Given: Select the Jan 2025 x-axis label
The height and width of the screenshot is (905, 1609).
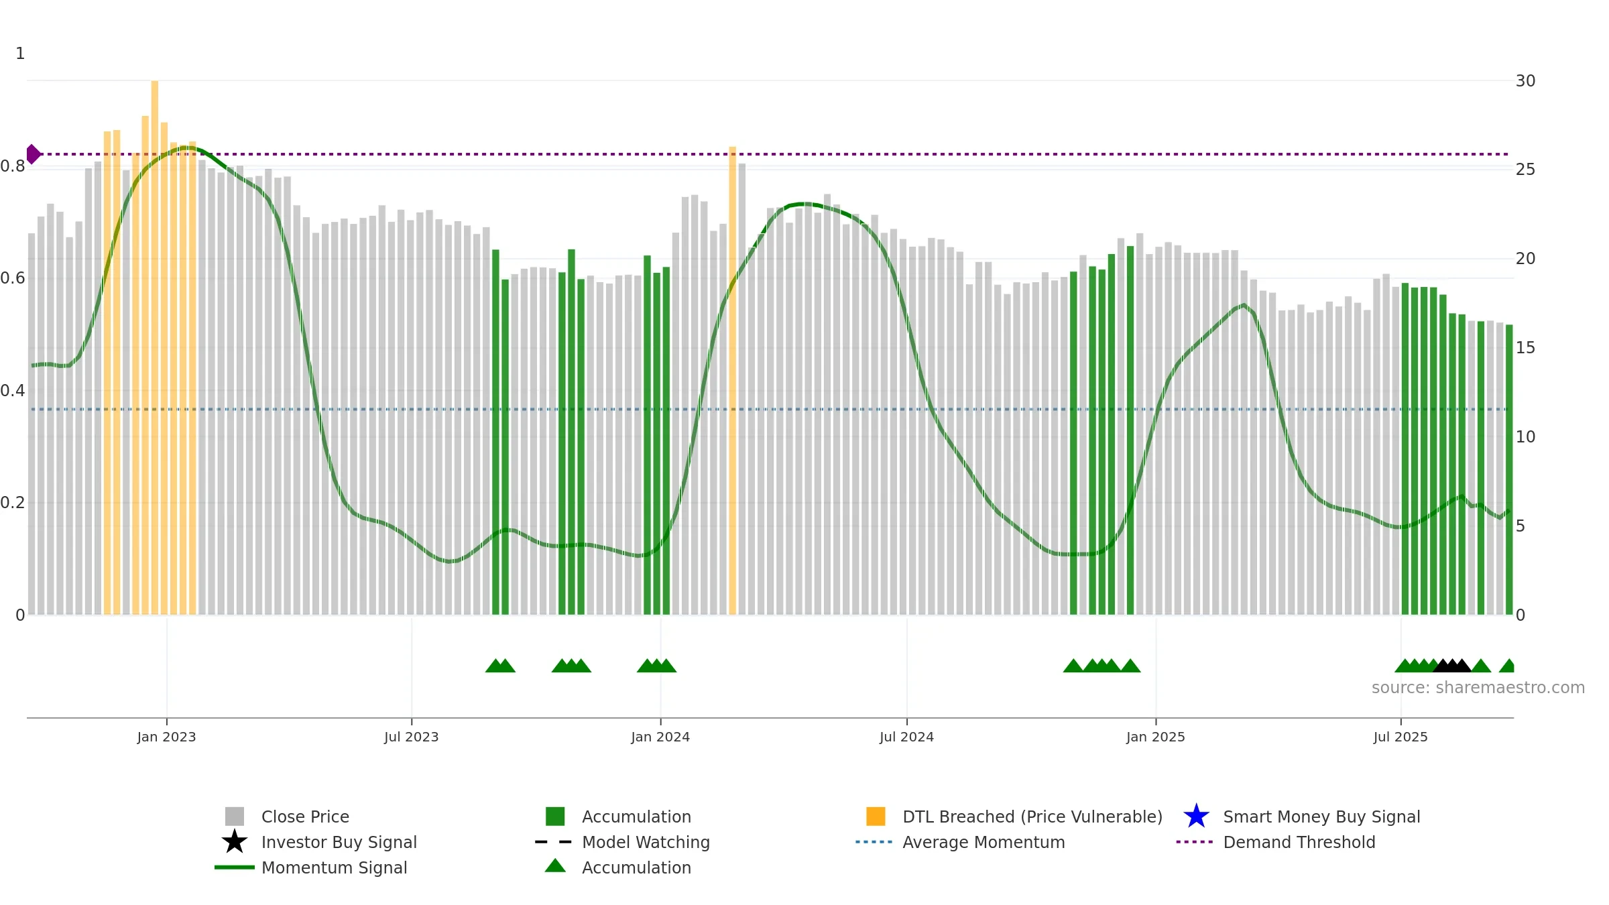Looking at the screenshot, I should [x=1156, y=737].
